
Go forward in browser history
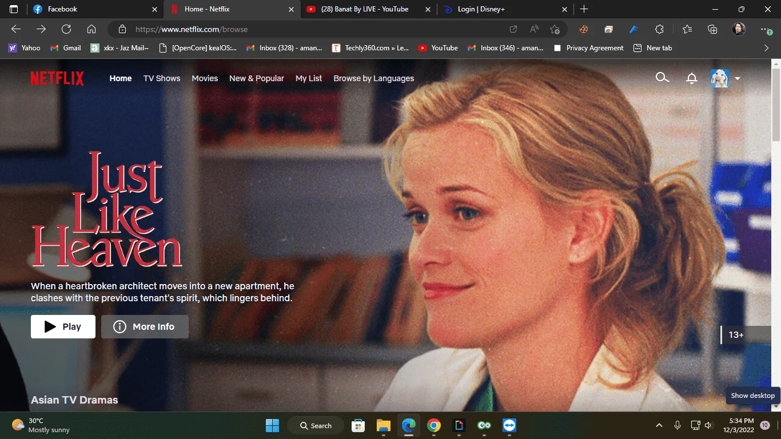coord(41,29)
